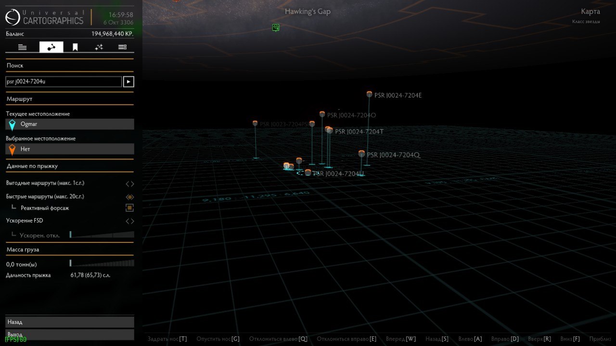Viewport: 616px width, 346px height.
Task: Click the Класс звезды label
Action: pos(586,22)
